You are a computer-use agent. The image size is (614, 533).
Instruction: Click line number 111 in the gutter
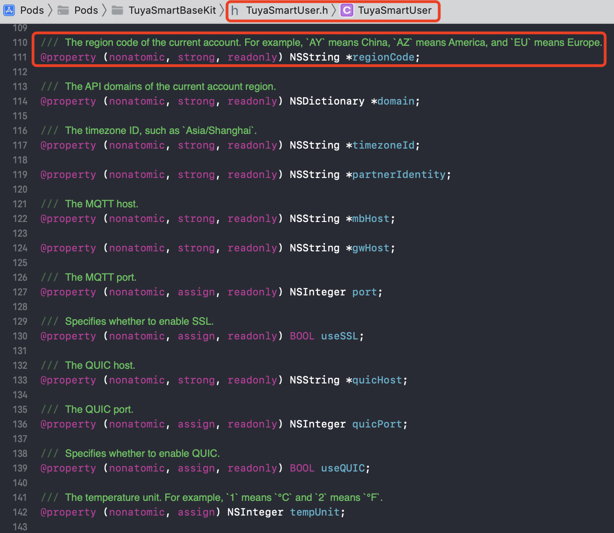coord(20,57)
